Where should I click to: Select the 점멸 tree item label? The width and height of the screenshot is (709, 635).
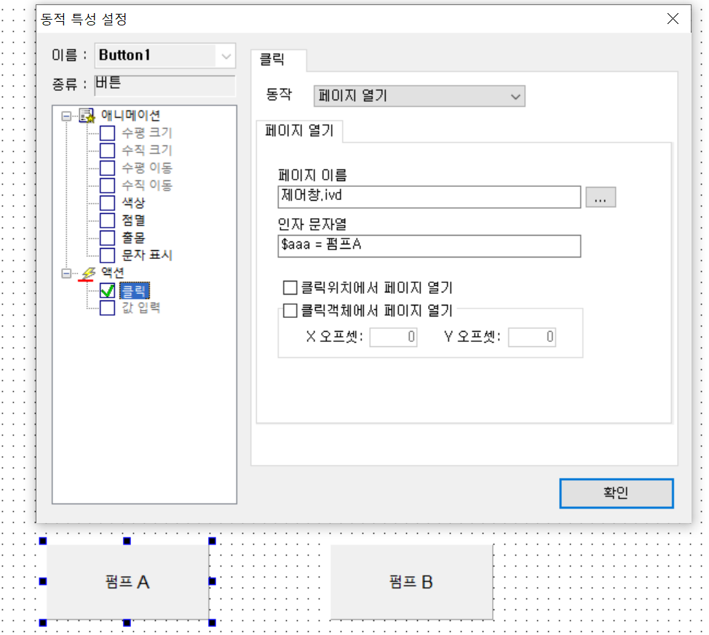click(133, 220)
